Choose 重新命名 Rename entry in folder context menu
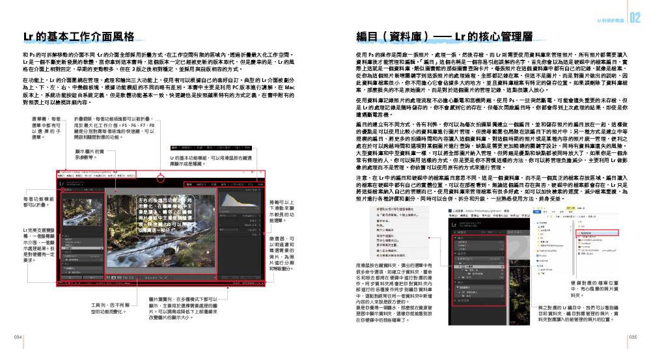Screen dimensions: 651x349 pyautogui.click(x=383, y=221)
